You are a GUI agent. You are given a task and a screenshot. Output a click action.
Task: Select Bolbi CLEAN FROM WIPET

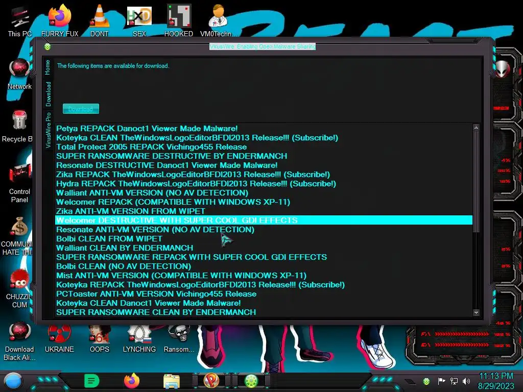click(x=264, y=239)
